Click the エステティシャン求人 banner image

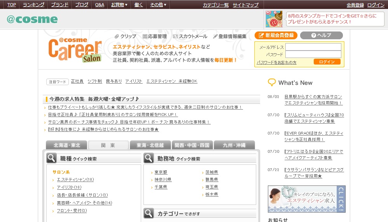307,199
